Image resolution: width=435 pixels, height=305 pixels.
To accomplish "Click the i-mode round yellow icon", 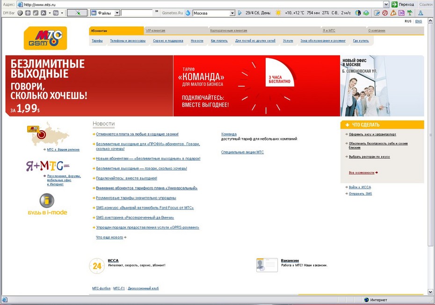I will click(x=47, y=201).
